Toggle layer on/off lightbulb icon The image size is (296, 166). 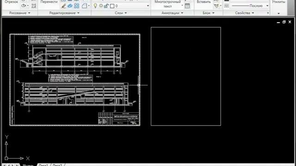95,6
